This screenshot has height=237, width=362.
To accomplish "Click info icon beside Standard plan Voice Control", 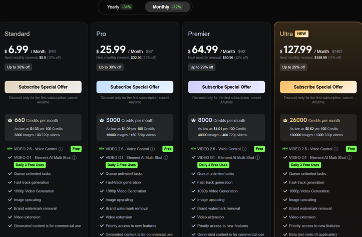I will pyautogui.click(x=61, y=149).
